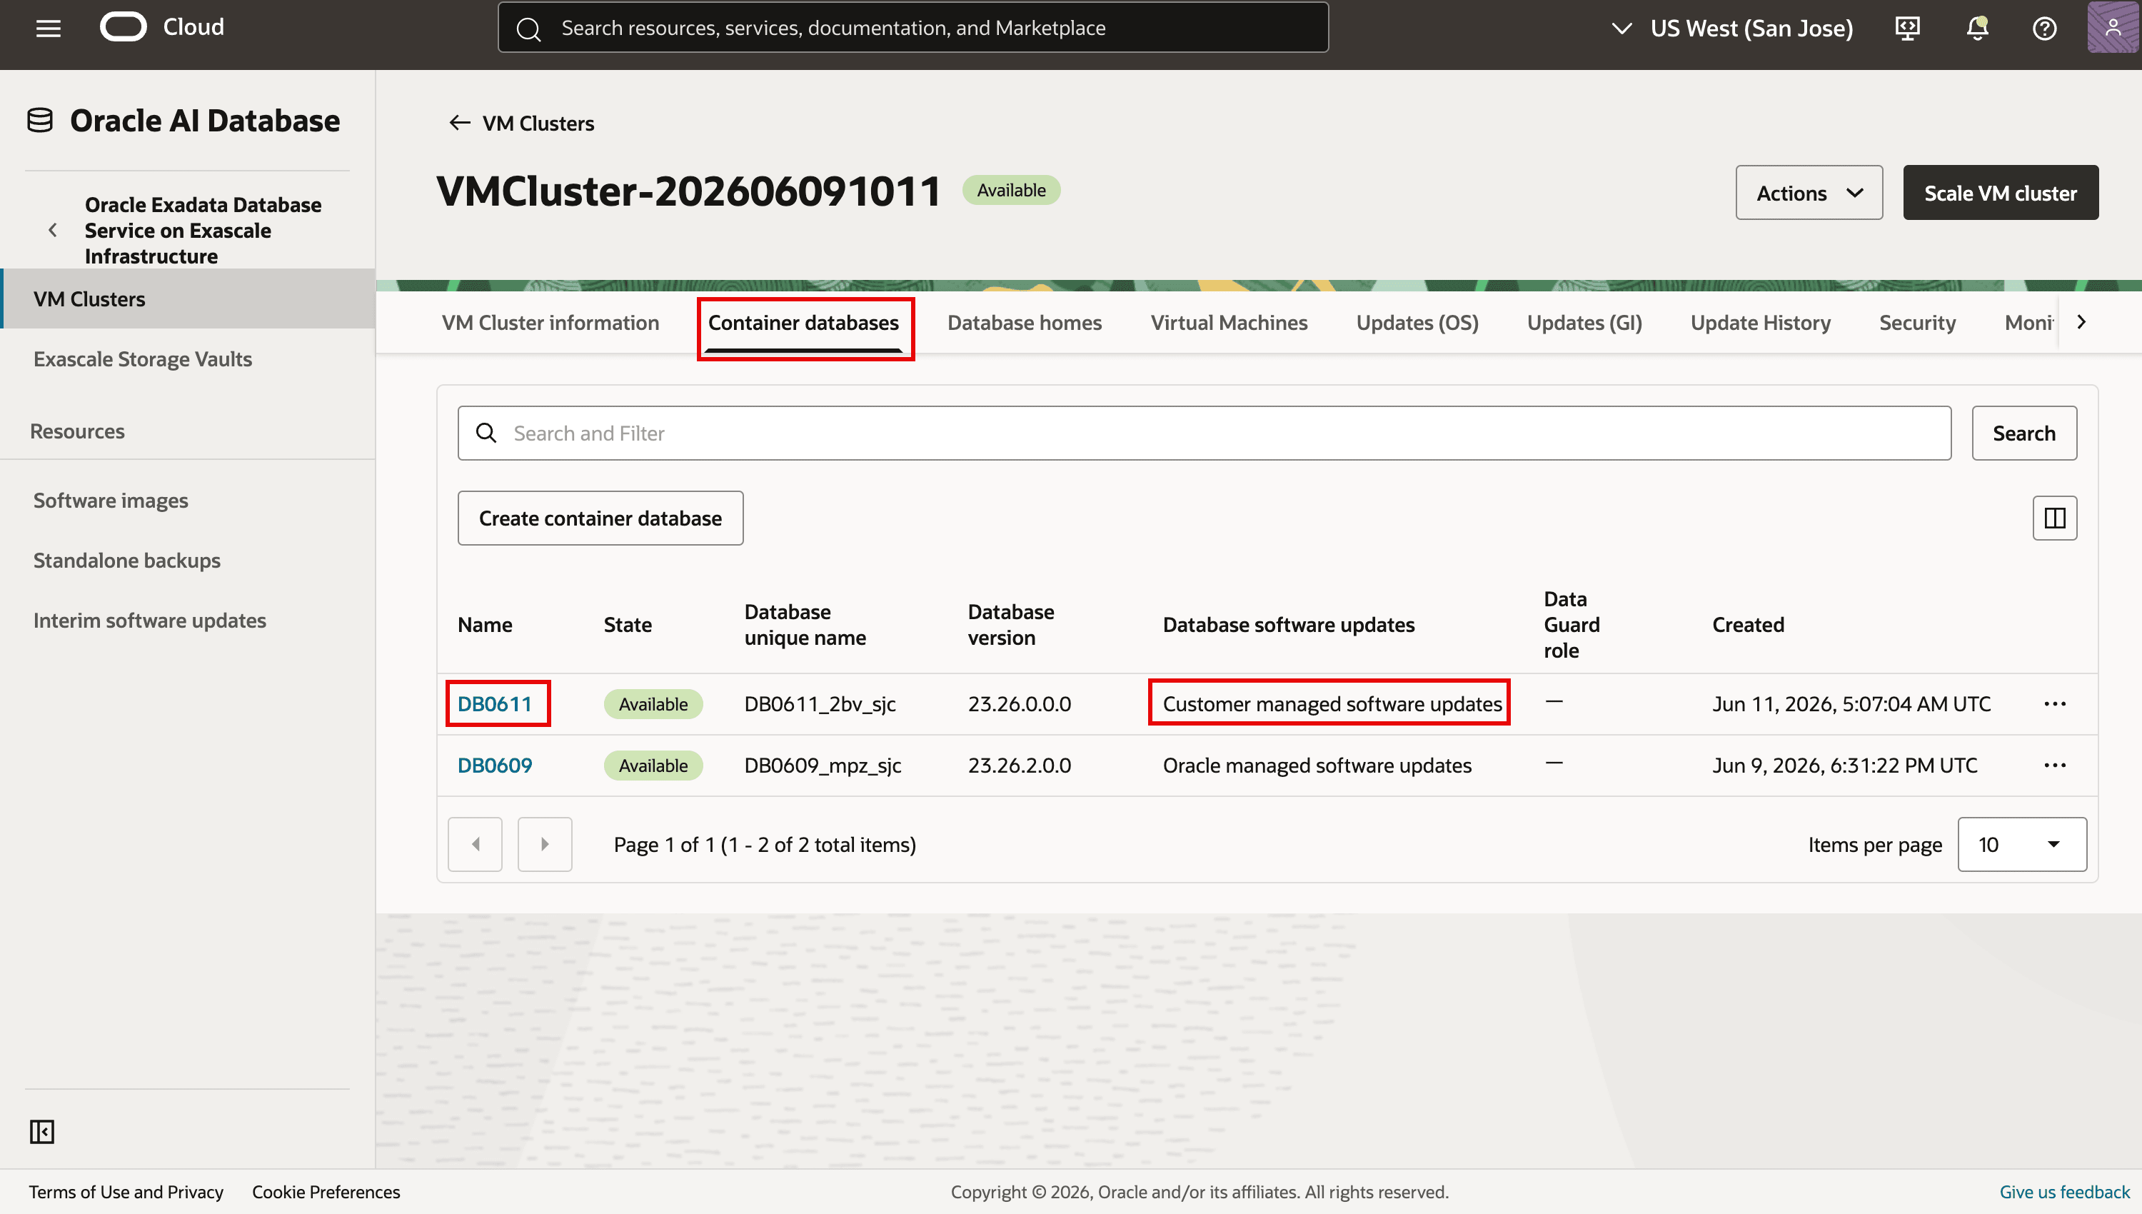
Task: Show more tabs with right chevron
Action: 2081,322
